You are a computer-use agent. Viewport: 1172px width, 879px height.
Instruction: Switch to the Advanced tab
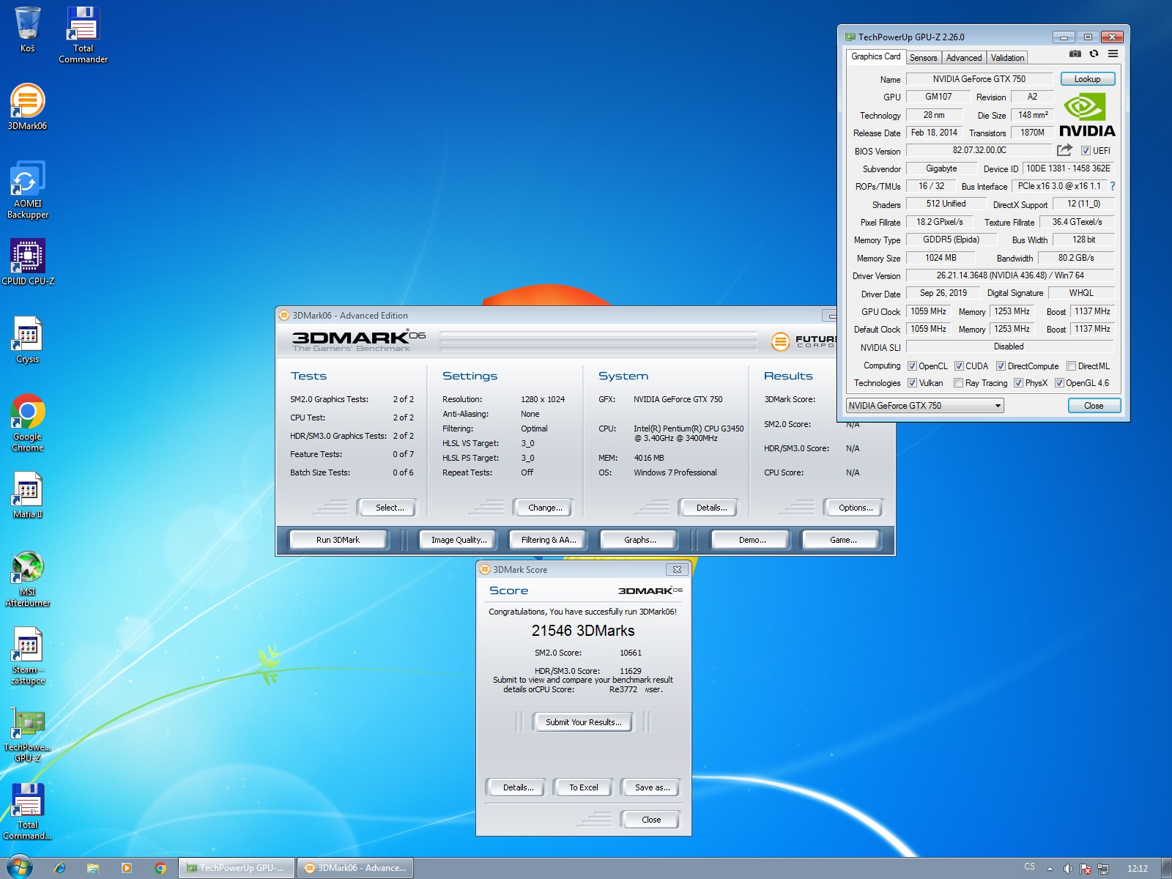[963, 58]
